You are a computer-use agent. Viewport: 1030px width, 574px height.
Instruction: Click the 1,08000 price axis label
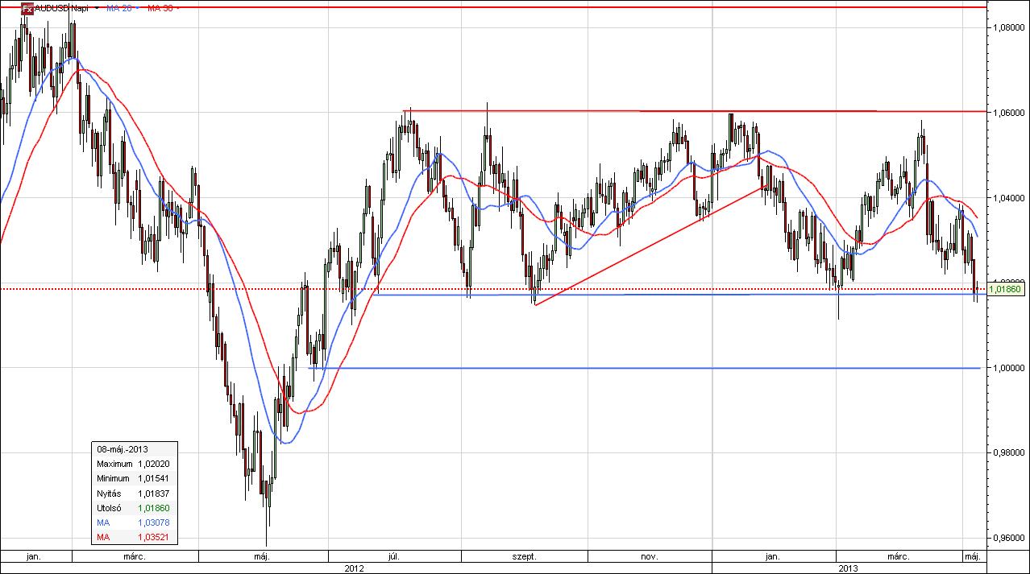[x=1007, y=27]
